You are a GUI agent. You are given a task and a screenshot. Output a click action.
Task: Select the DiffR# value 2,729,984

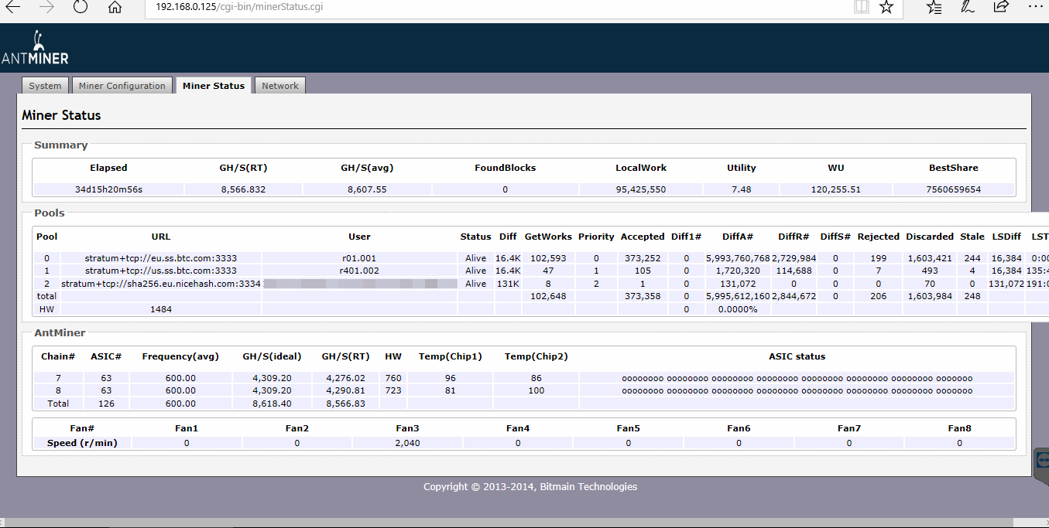tap(794, 258)
